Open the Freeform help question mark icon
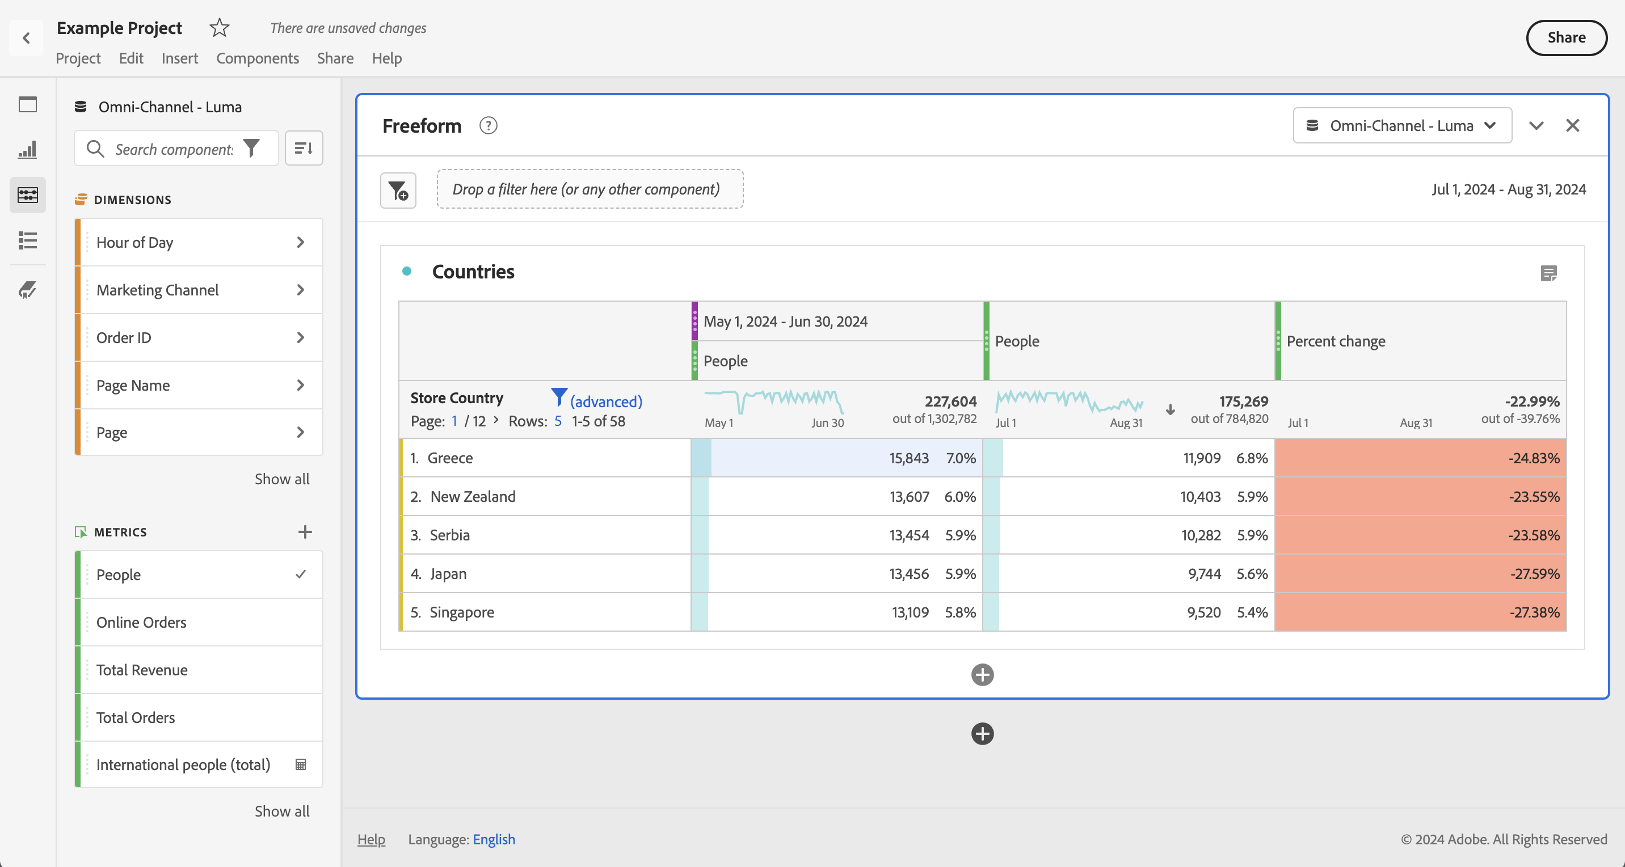Image resolution: width=1625 pixels, height=867 pixels. tap(487, 125)
